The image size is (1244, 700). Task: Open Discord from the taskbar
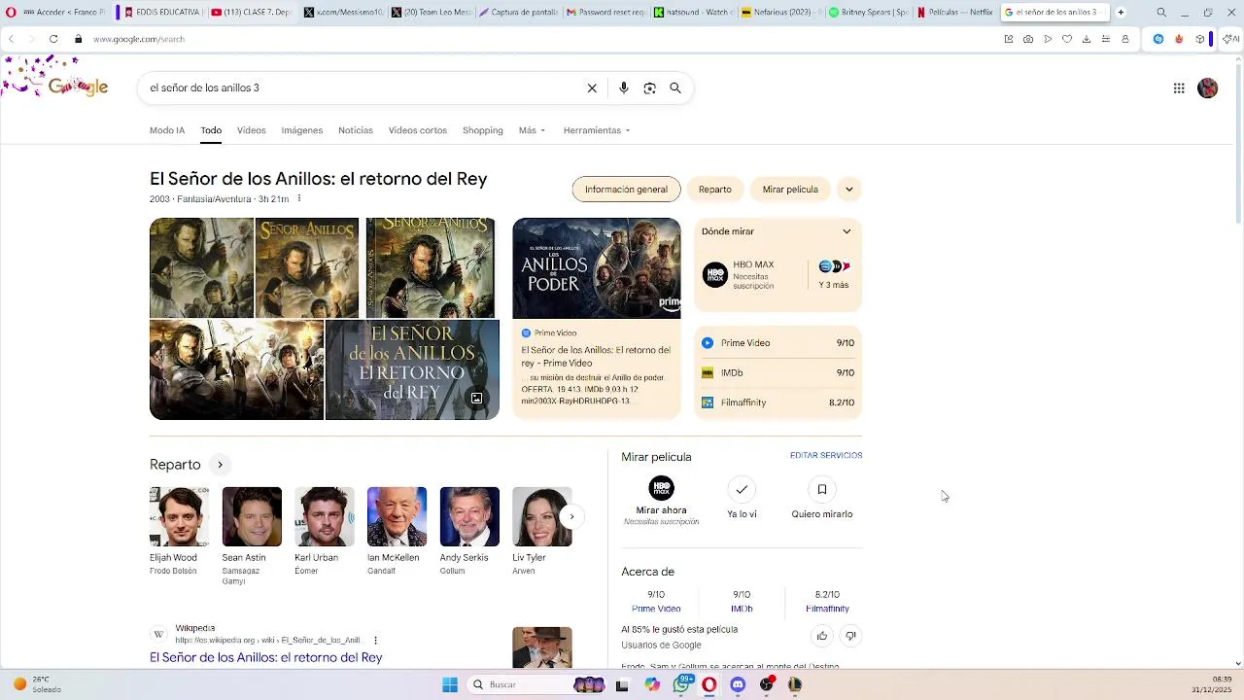(738, 684)
